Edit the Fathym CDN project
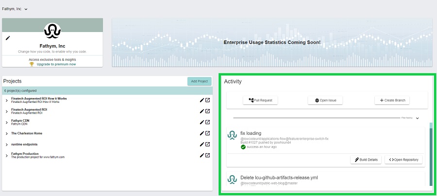 202,122
